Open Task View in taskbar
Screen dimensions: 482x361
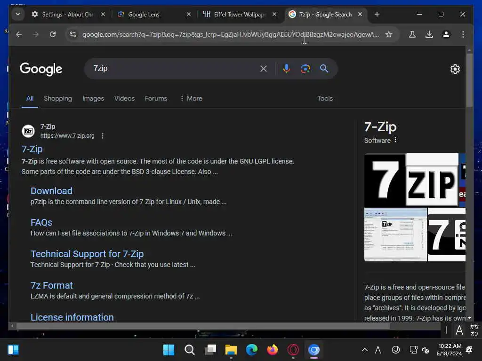coord(210,350)
